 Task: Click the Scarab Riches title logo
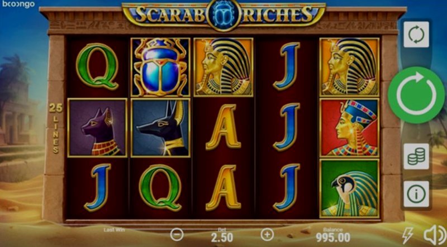(224, 14)
